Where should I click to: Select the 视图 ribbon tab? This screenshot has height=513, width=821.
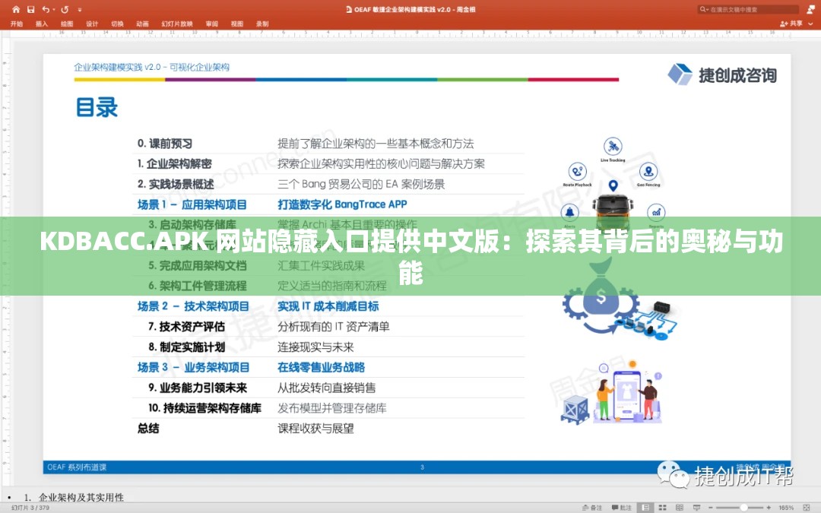pos(237,24)
